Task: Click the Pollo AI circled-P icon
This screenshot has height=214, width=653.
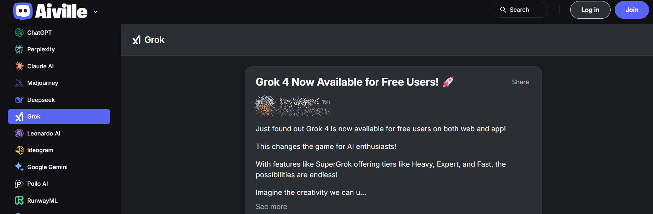Action: (x=19, y=184)
